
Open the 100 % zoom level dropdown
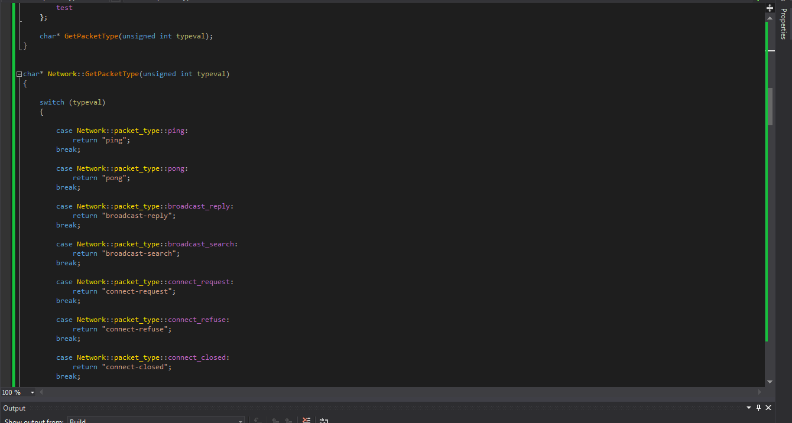(x=32, y=392)
